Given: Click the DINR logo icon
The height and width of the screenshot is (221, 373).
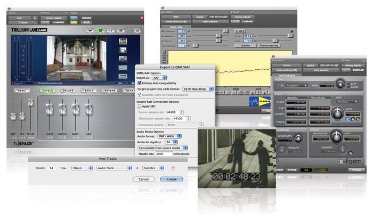Looking at the screenshot, I should [260, 102].
